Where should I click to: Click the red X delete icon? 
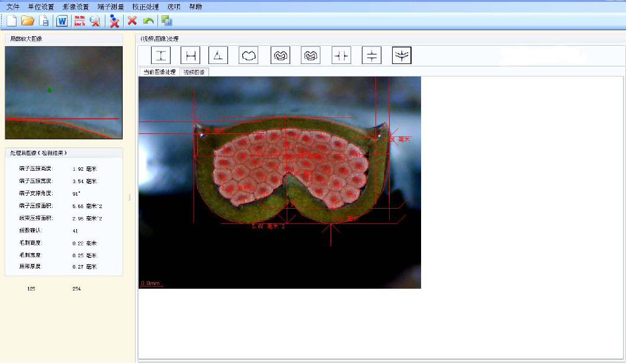click(x=132, y=21)
